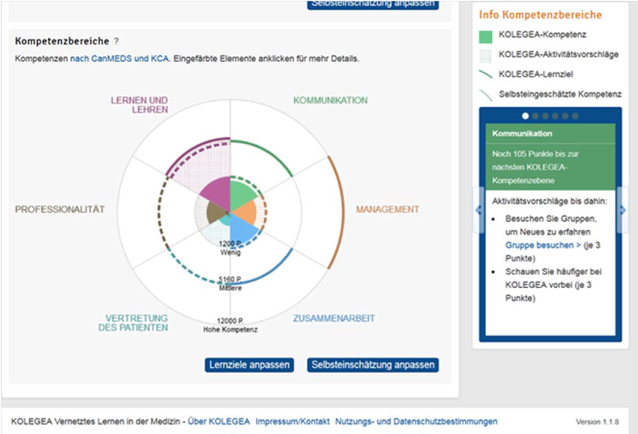Select the orange Management chart segment
The height and width of the screenshot is (434, 638).
click(x=247, y=213)
